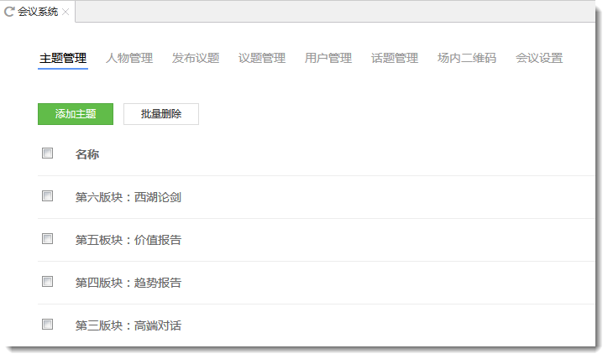Close the 会议系统 browser tab
This screenshot has height=359, width=608.
click(x=66, y=12)
